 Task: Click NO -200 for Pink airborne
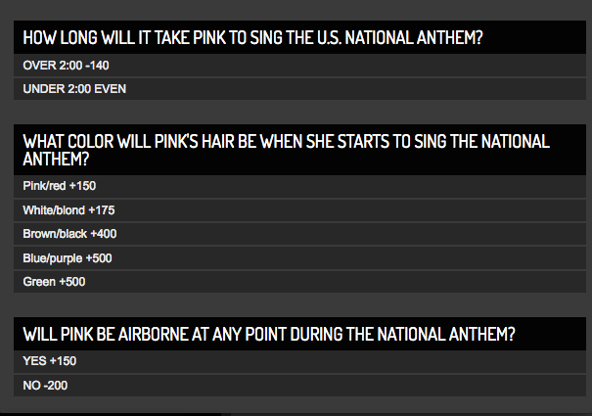pos(299,386)
